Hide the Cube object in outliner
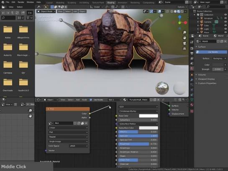Image resolution: width=228 pixels, height=171 pixels. 225,26
